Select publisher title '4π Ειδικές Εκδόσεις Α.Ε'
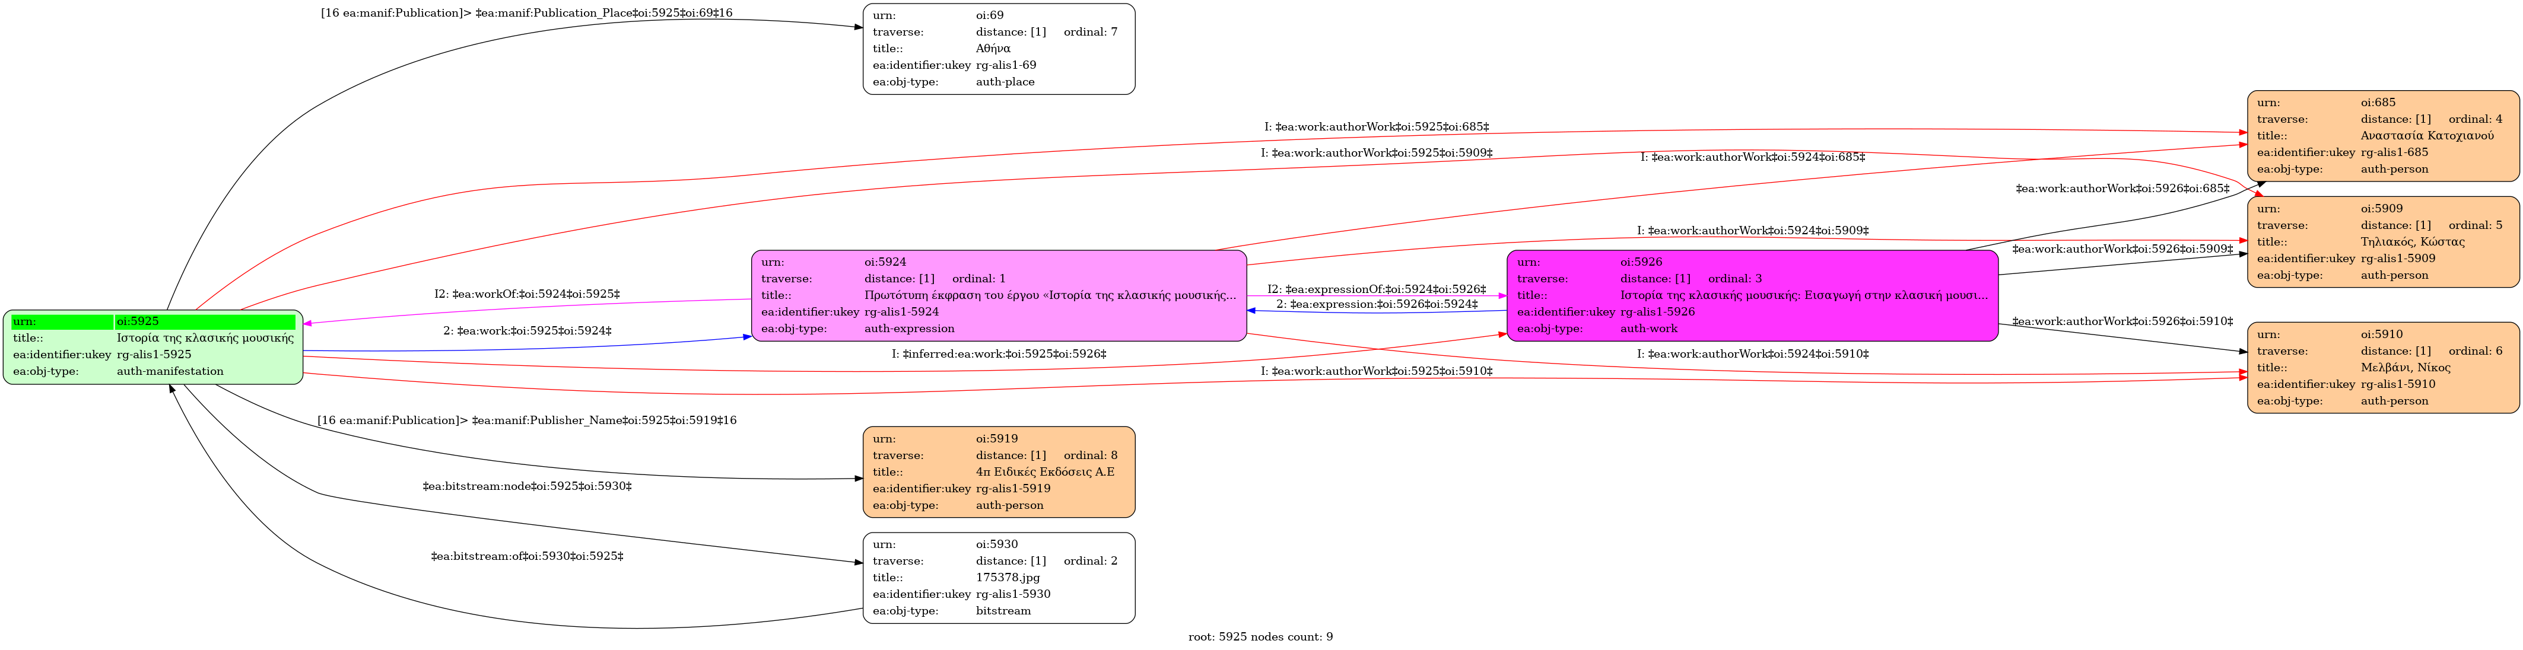This screenshot has width=2523, height=650. tap(1045, 472)
